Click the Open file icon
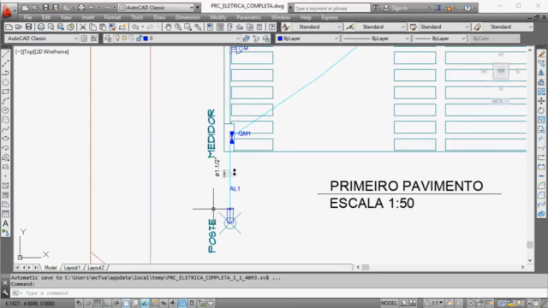The height and width of the screenshot is (308, 548). [x=19, y=27]
